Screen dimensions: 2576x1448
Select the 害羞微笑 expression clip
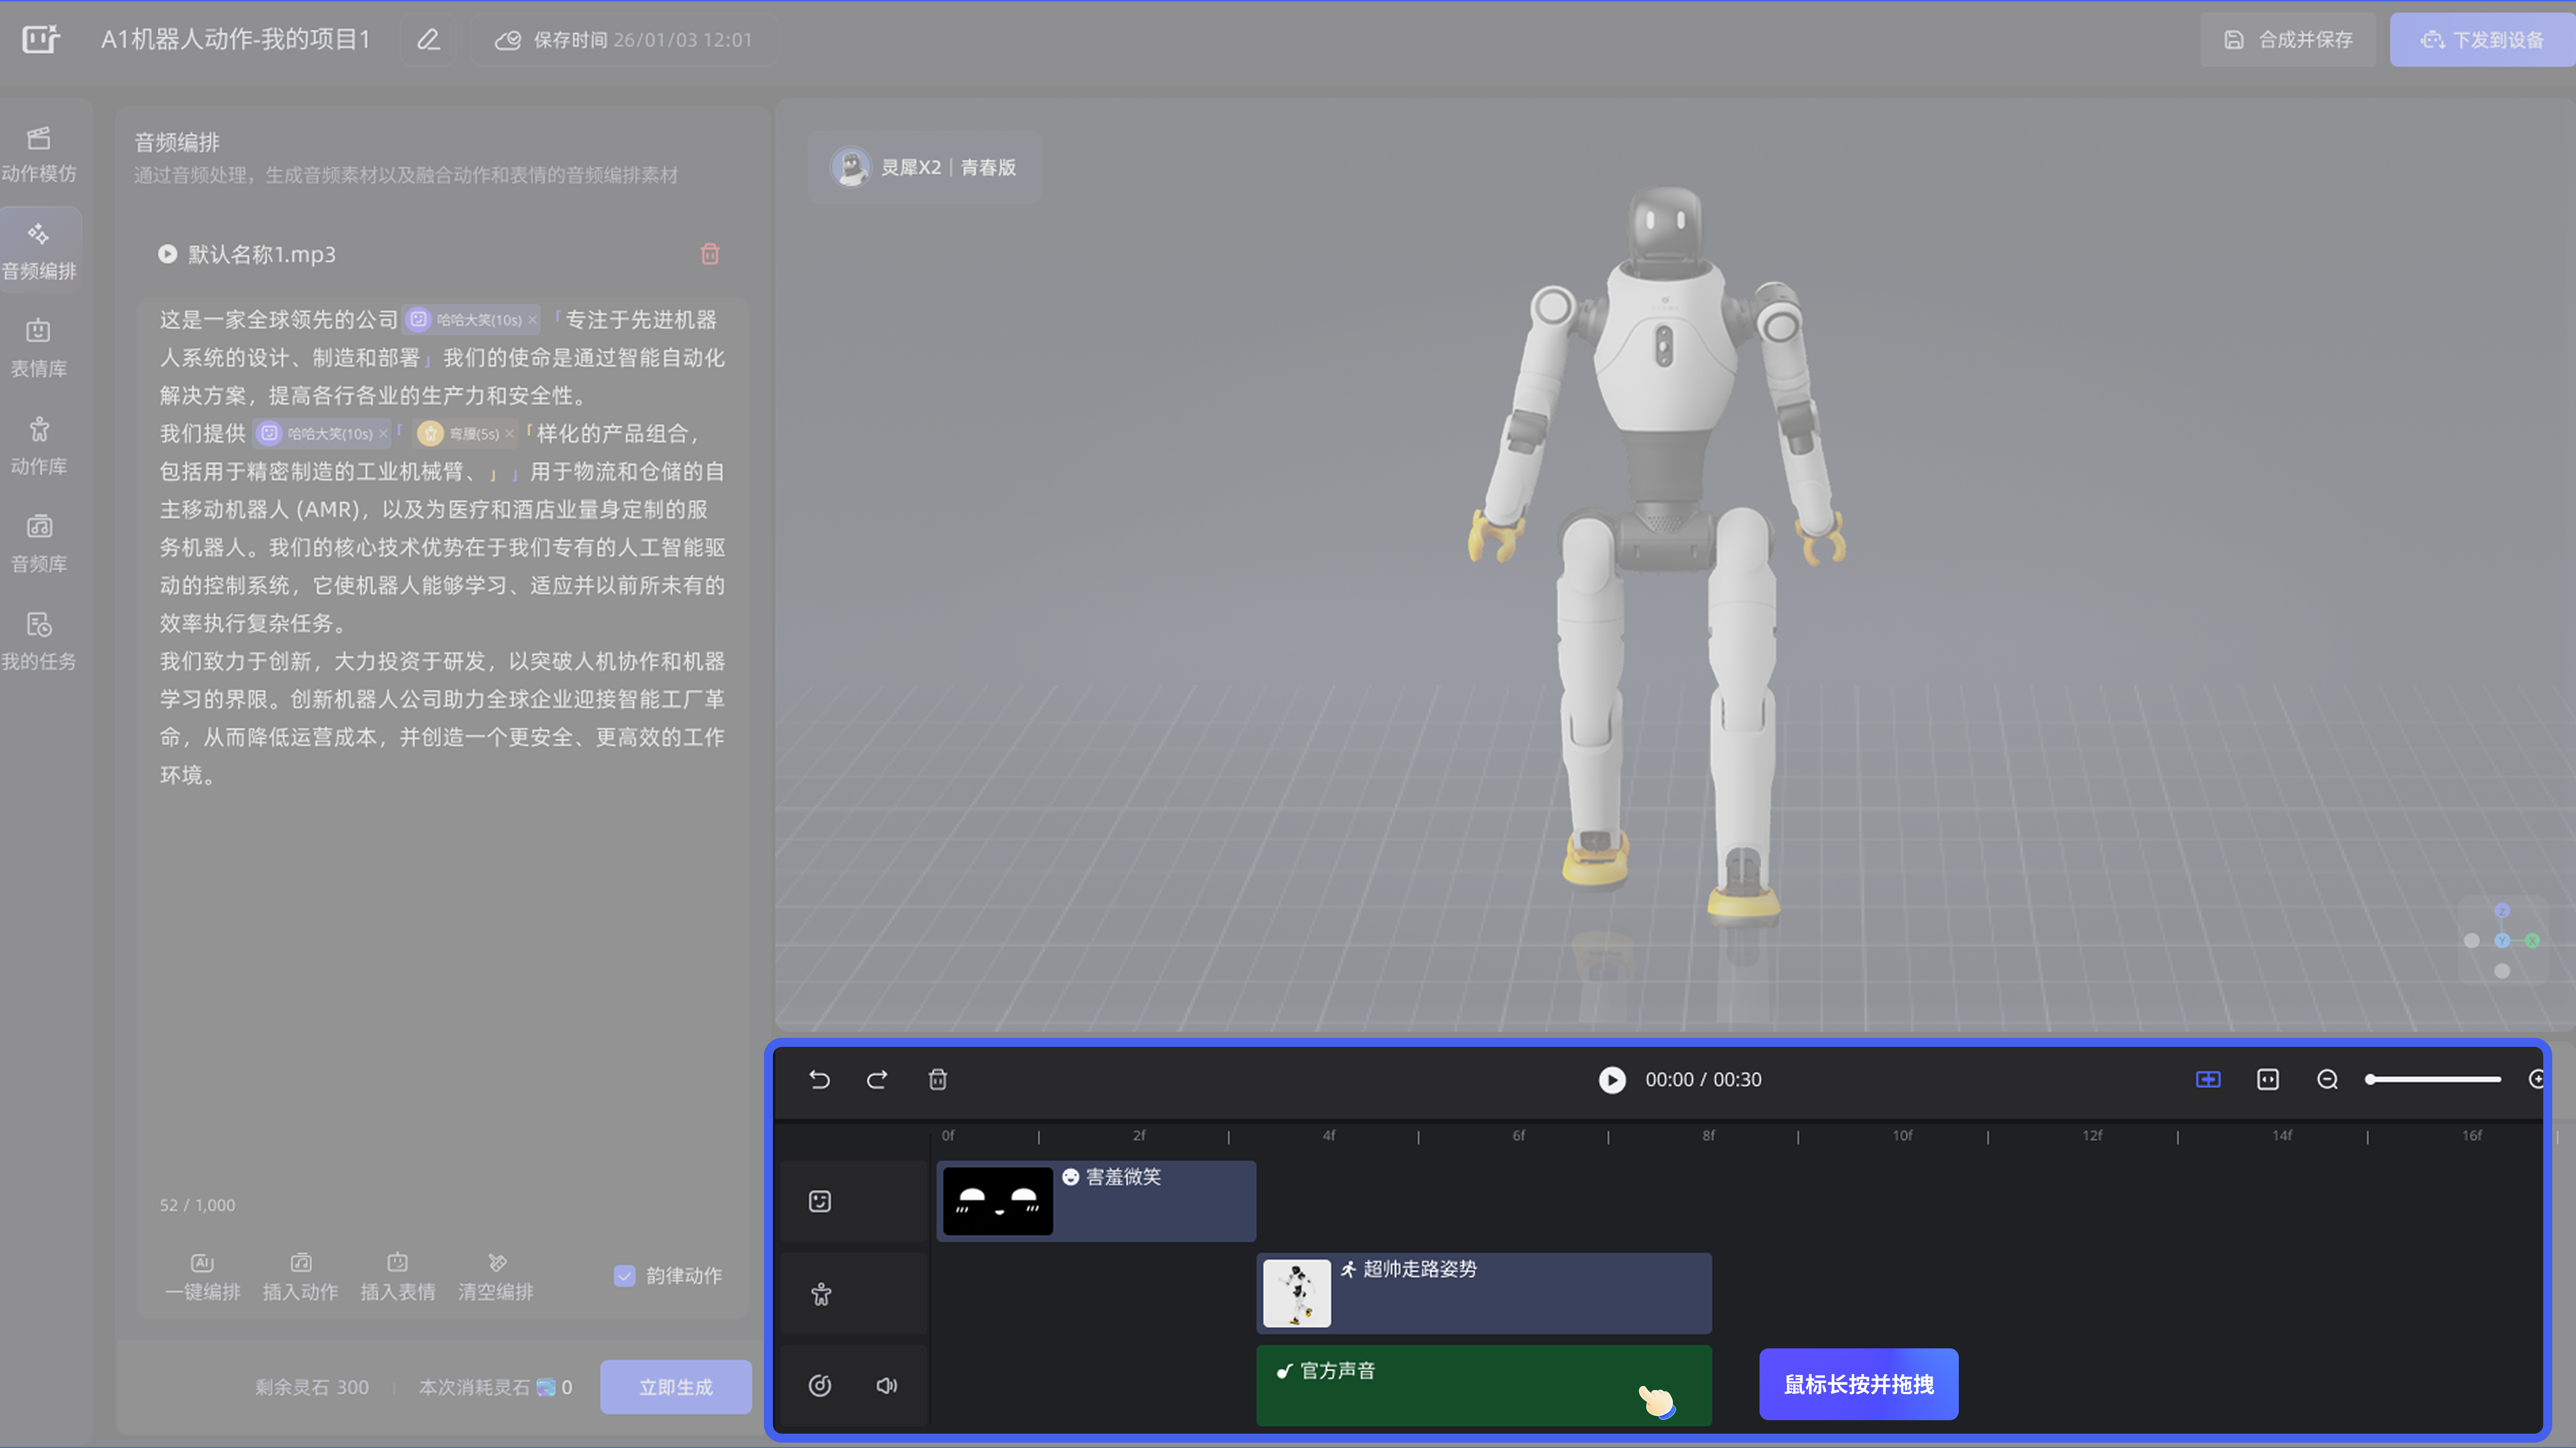point(1150,1205)
